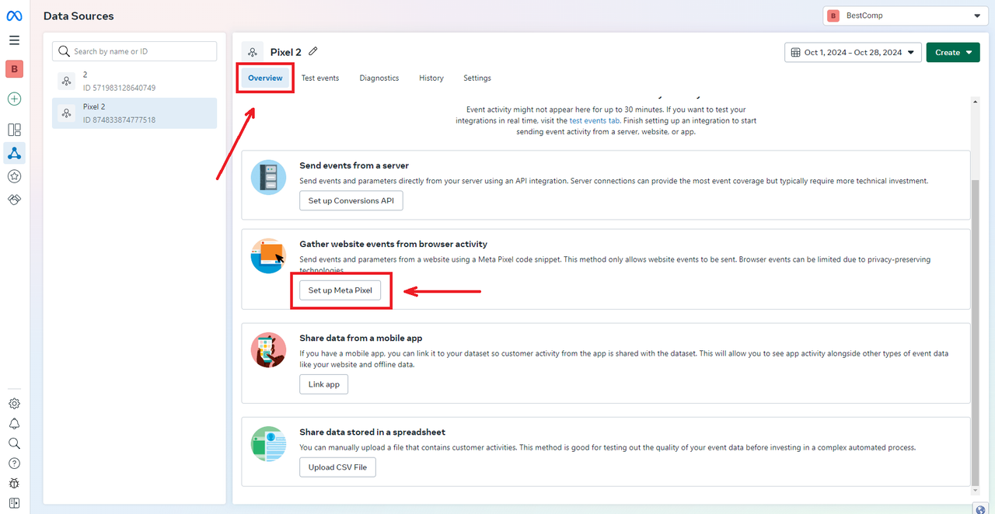Image resolution: width=995 pixels, height=514 pixels.
Task: Click the mobile app illustration icon
Action: pyautogui.click(x=268, y=350)
